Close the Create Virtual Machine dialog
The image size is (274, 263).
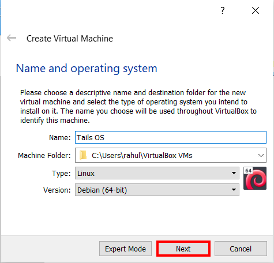click(x=256, y=10)
